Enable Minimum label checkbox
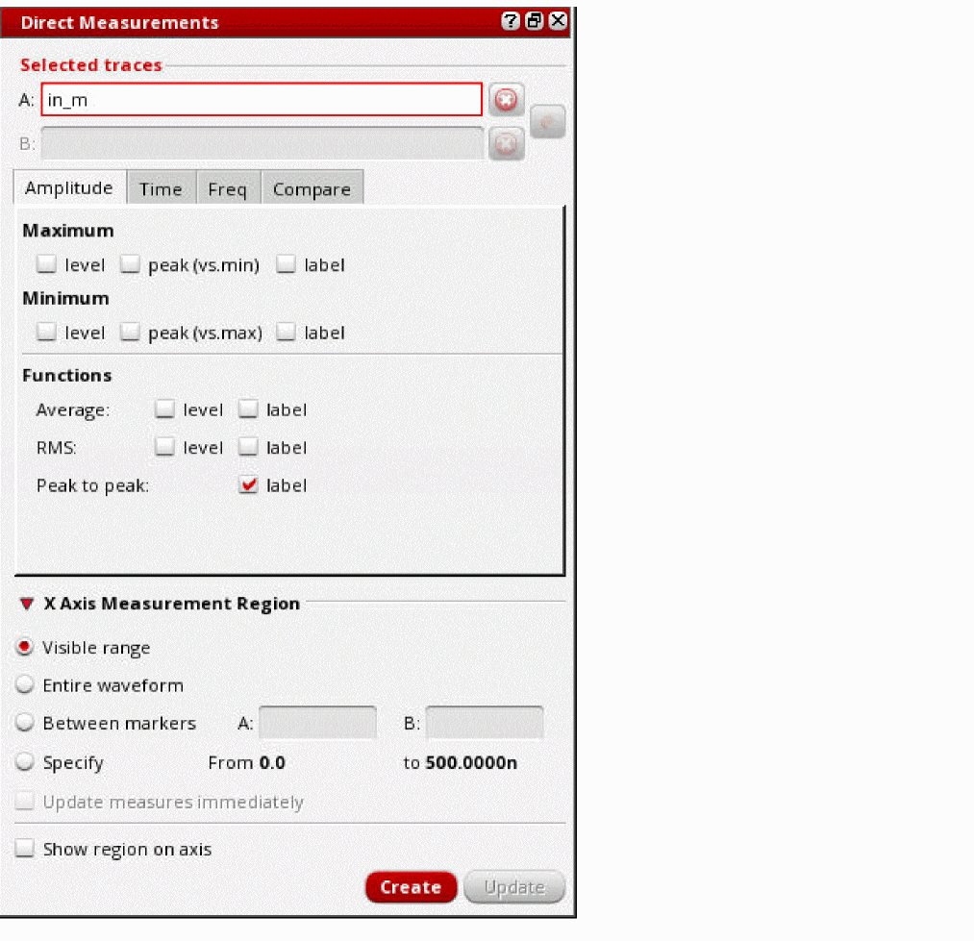Image resolution: width=974 pixels, height=941 pixels. [287, 333]
